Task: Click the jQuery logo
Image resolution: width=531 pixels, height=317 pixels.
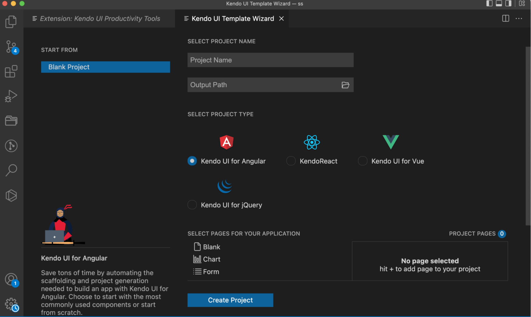Action: pos(225,186)
